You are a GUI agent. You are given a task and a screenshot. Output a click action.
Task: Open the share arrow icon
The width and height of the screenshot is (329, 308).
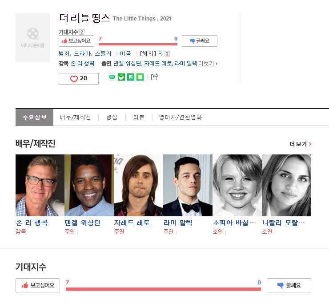pos(154,77)
